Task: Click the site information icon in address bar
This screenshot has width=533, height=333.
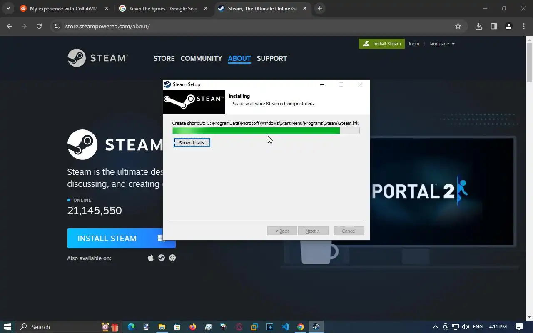Action: (x=57, y=26)
